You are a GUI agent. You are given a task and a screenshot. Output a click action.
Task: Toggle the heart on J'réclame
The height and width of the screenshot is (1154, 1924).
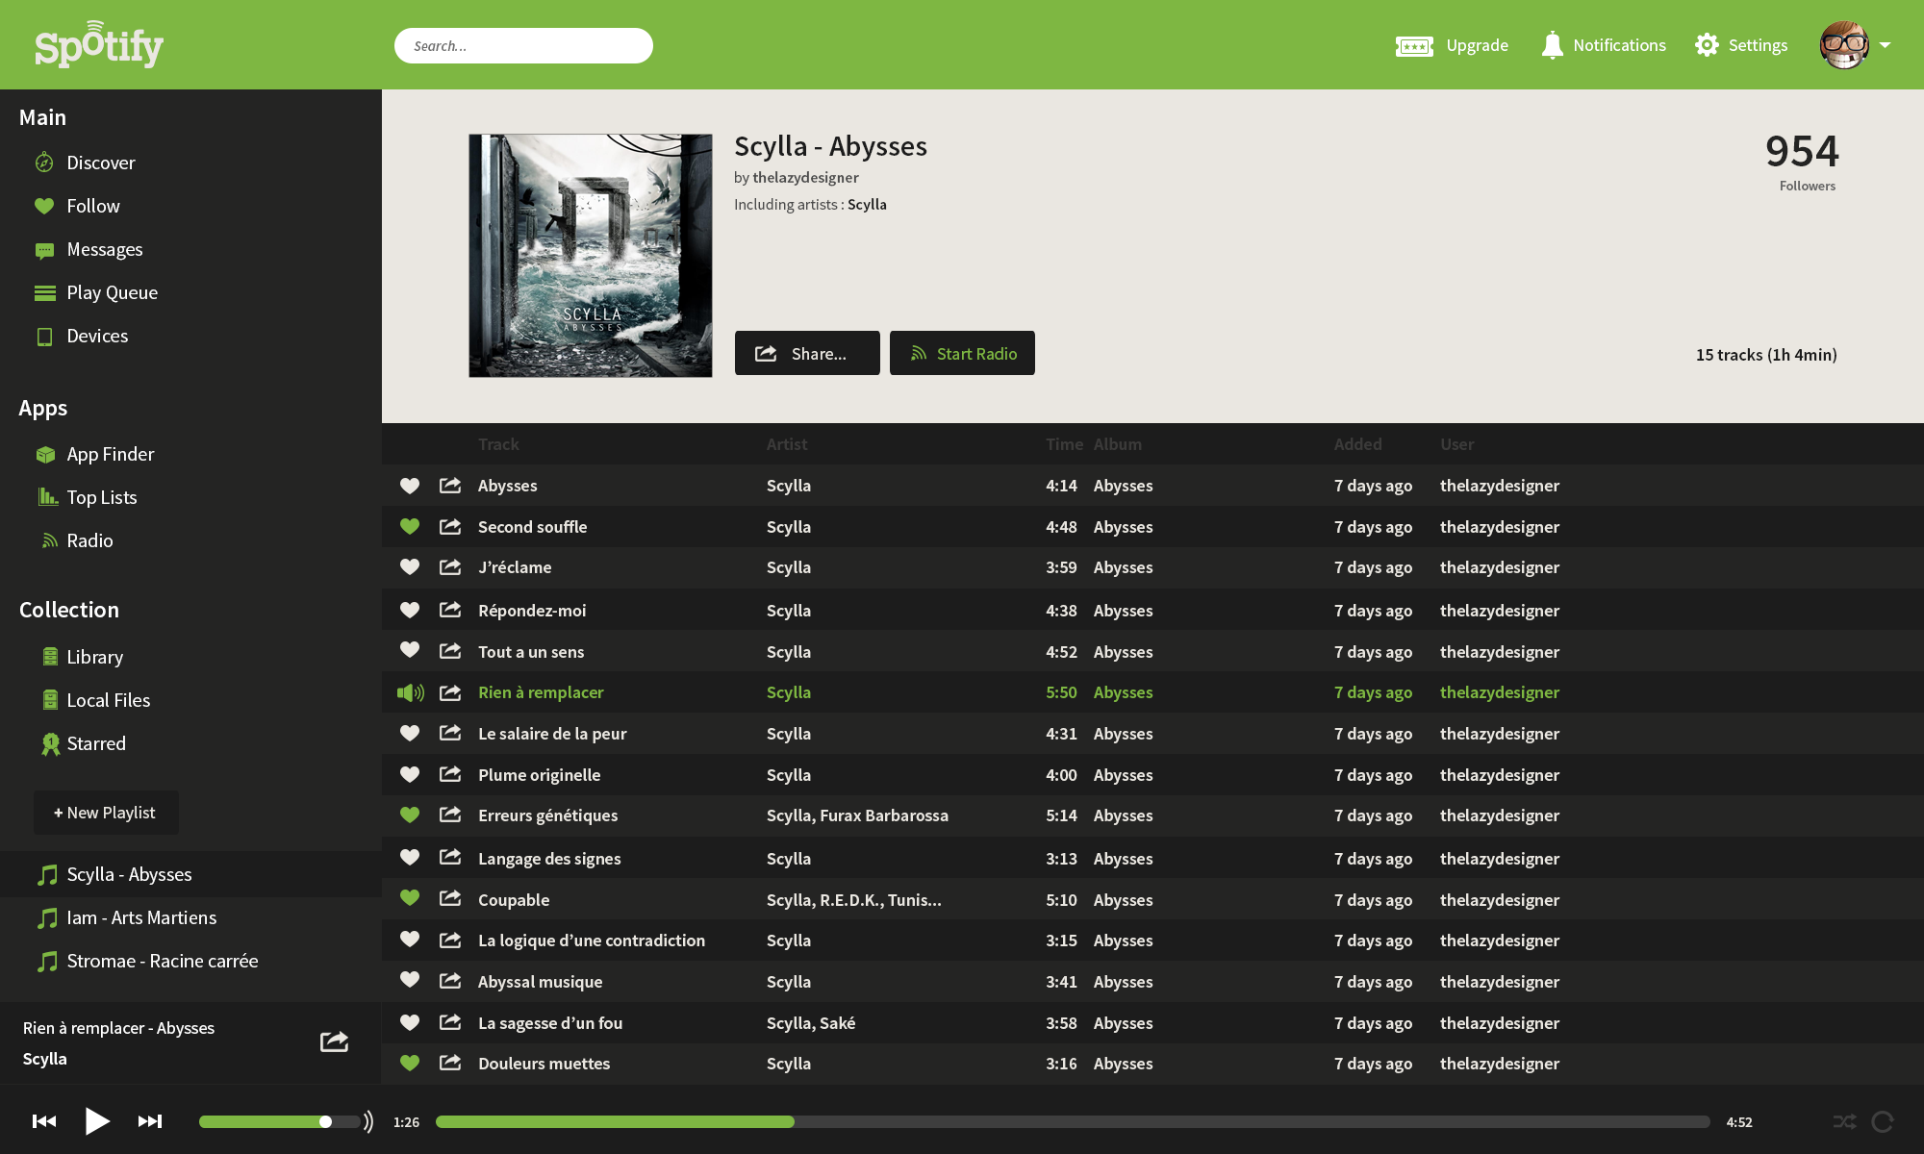pyautogui.click(x=410, y=566)
